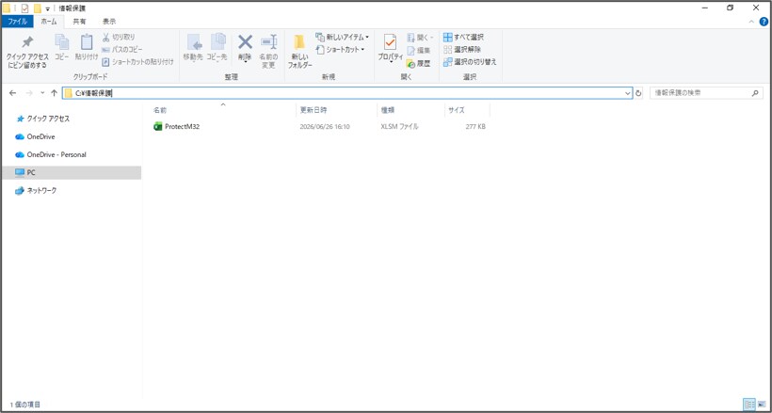772x413 pixels.
Task: Open the Delete dropdown arrow
Action: [245, 63]
